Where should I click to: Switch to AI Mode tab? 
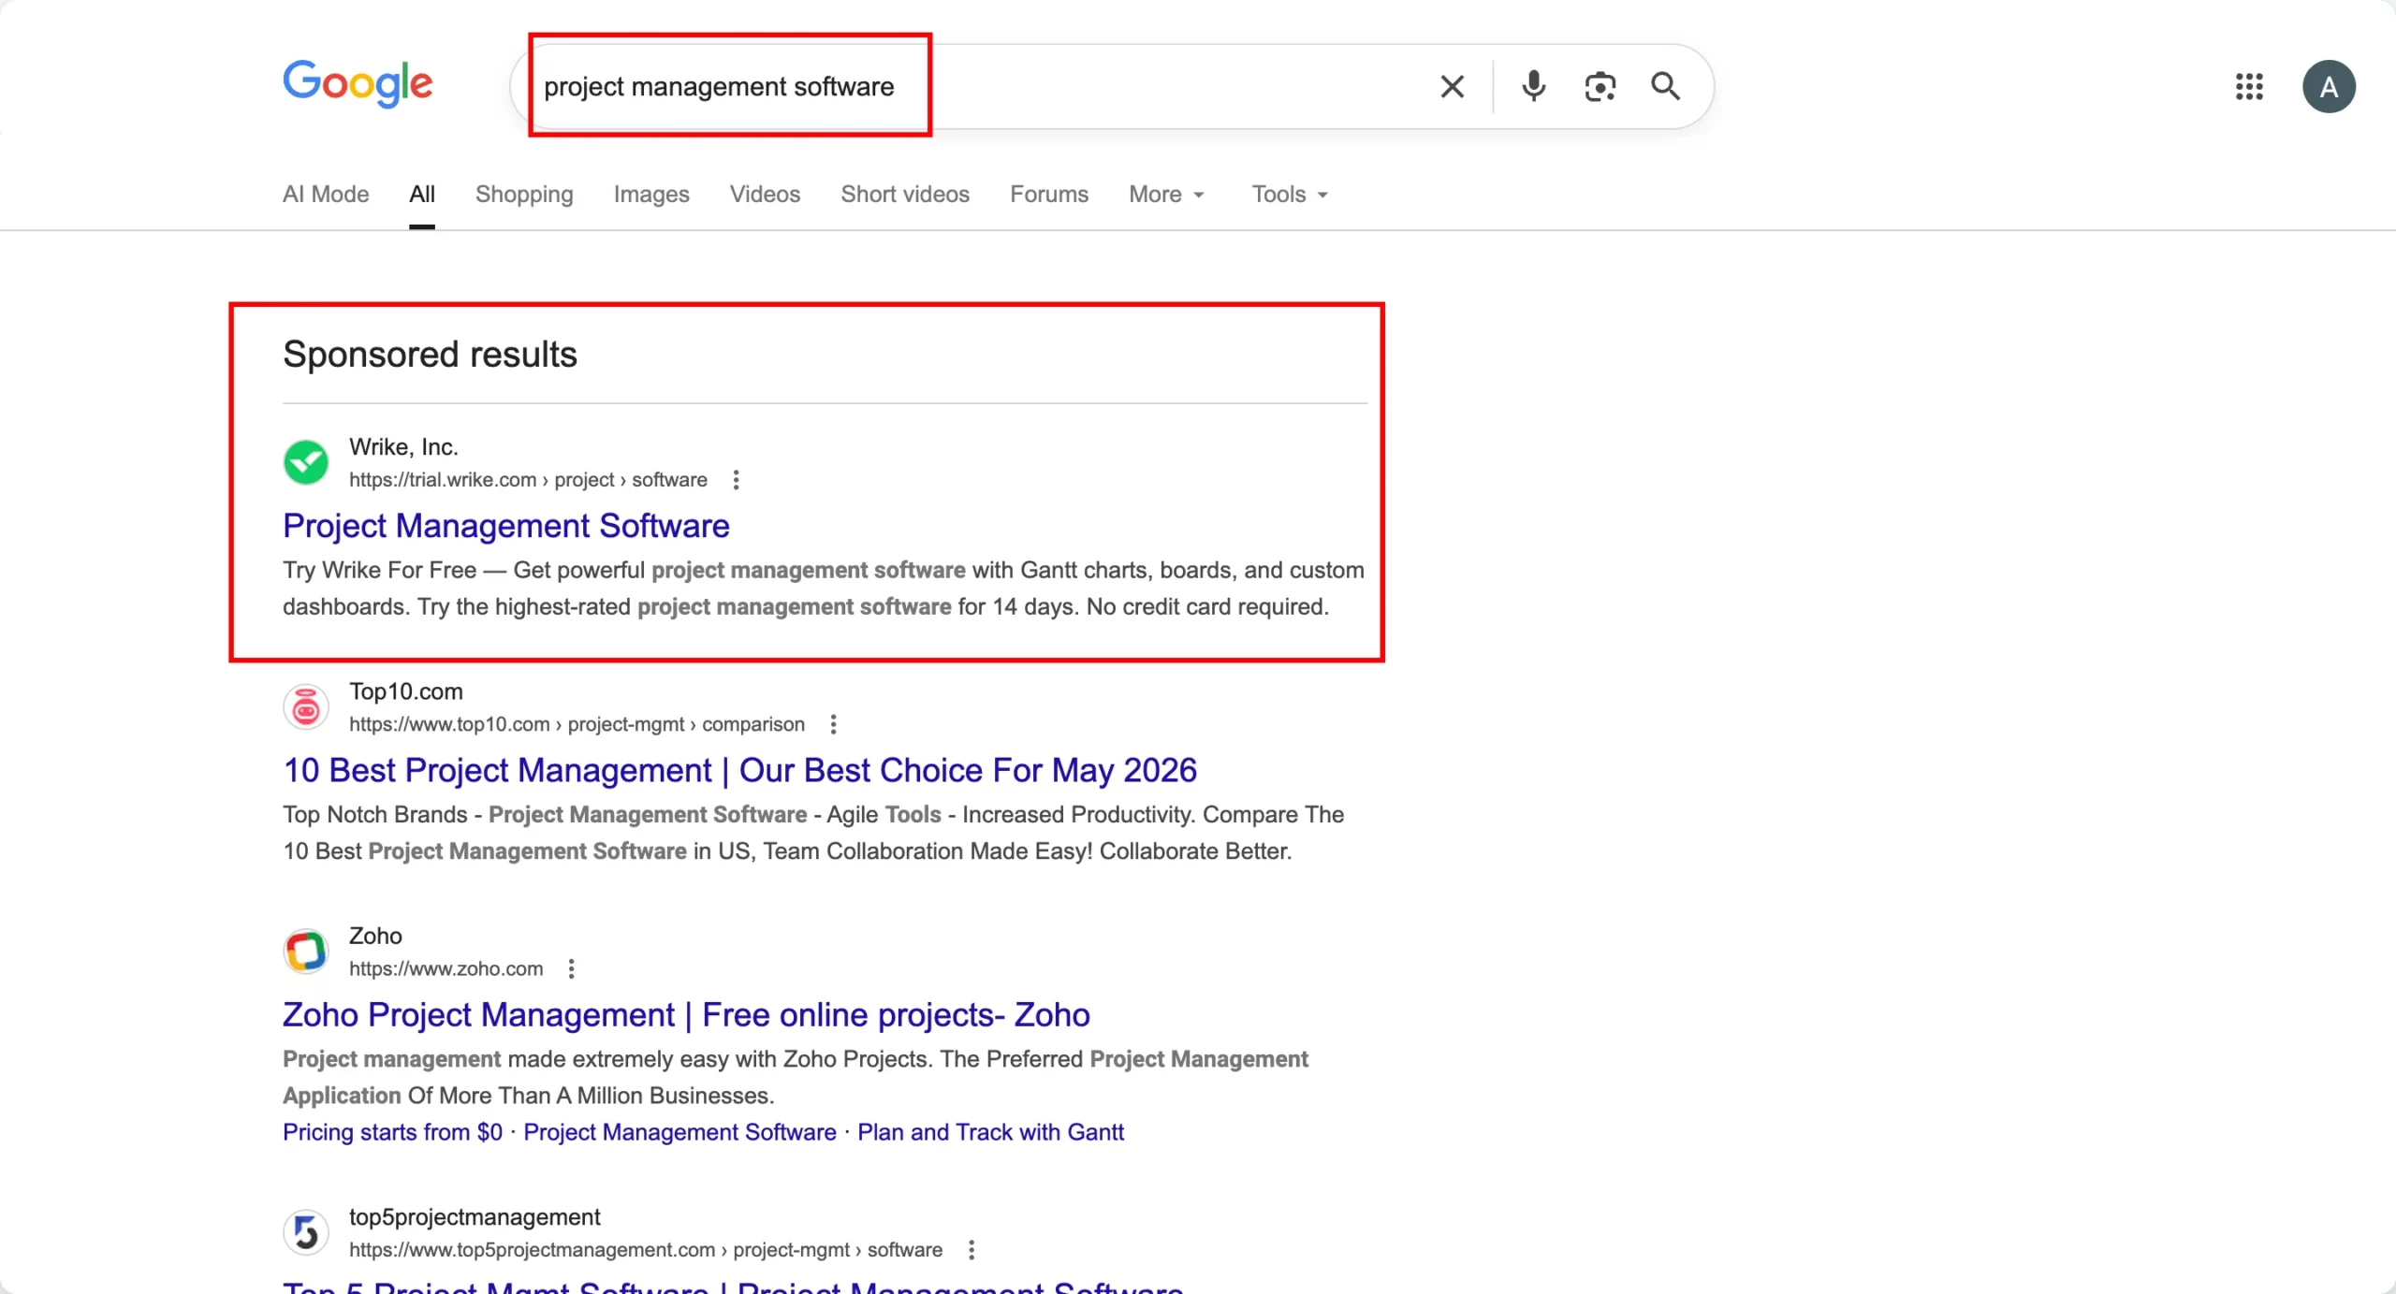(x=326, y=194)
